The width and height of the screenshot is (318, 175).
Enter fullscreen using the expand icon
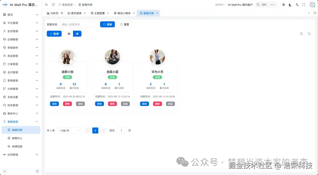(304, 4)
